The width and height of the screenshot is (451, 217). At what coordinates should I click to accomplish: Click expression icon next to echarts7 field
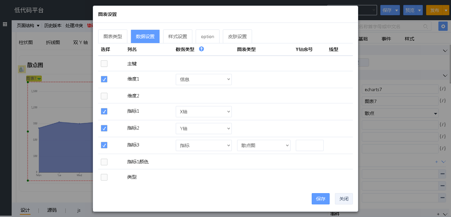(x=443, y=89)
